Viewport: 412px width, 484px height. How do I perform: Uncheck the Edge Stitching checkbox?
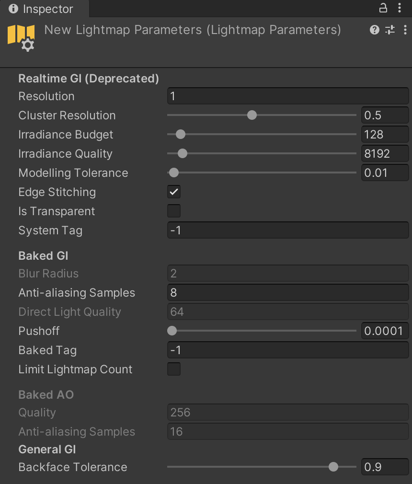point(174,192)
